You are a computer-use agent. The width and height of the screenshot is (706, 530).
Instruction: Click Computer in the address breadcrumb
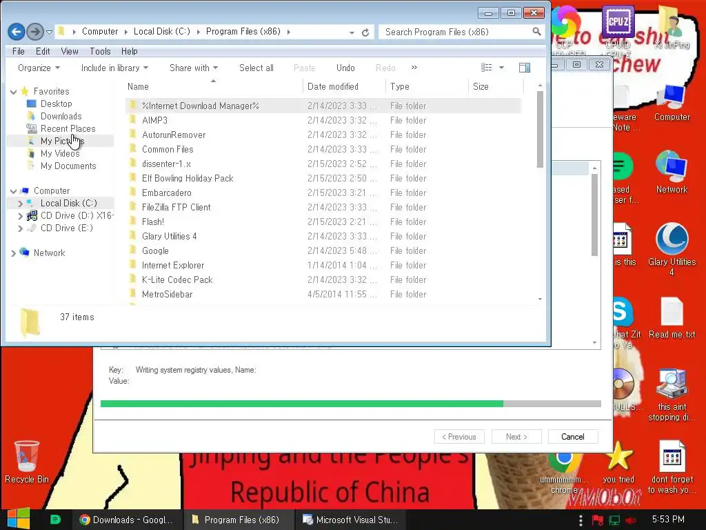100,32
